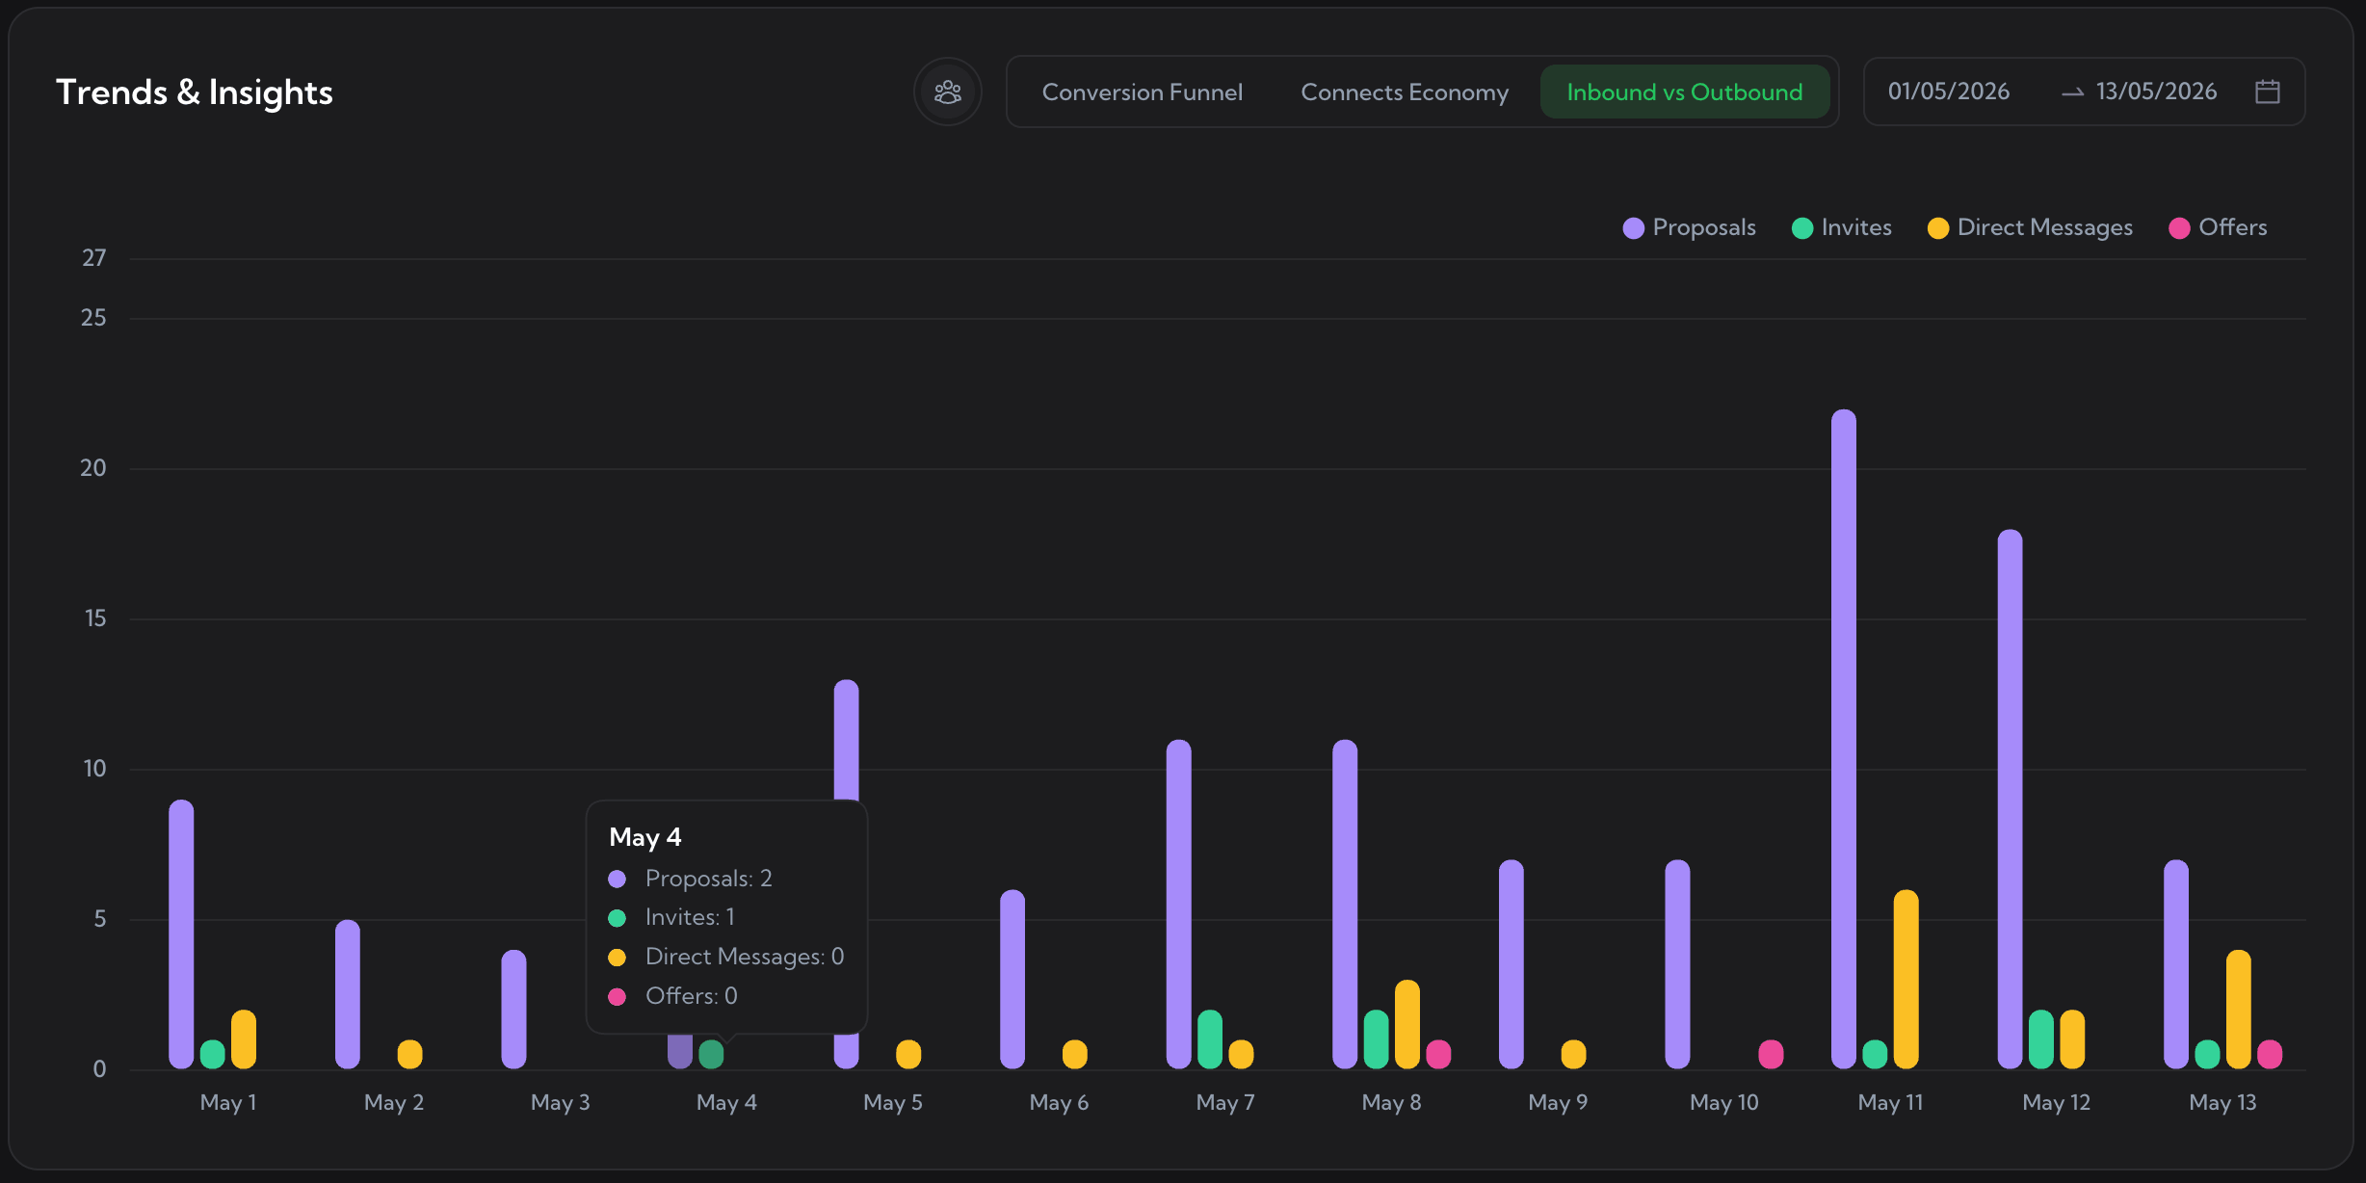Click the May 3 purple Proposals bar
Screen dimensions: 2366x1183
click(x=514, y=1009)
